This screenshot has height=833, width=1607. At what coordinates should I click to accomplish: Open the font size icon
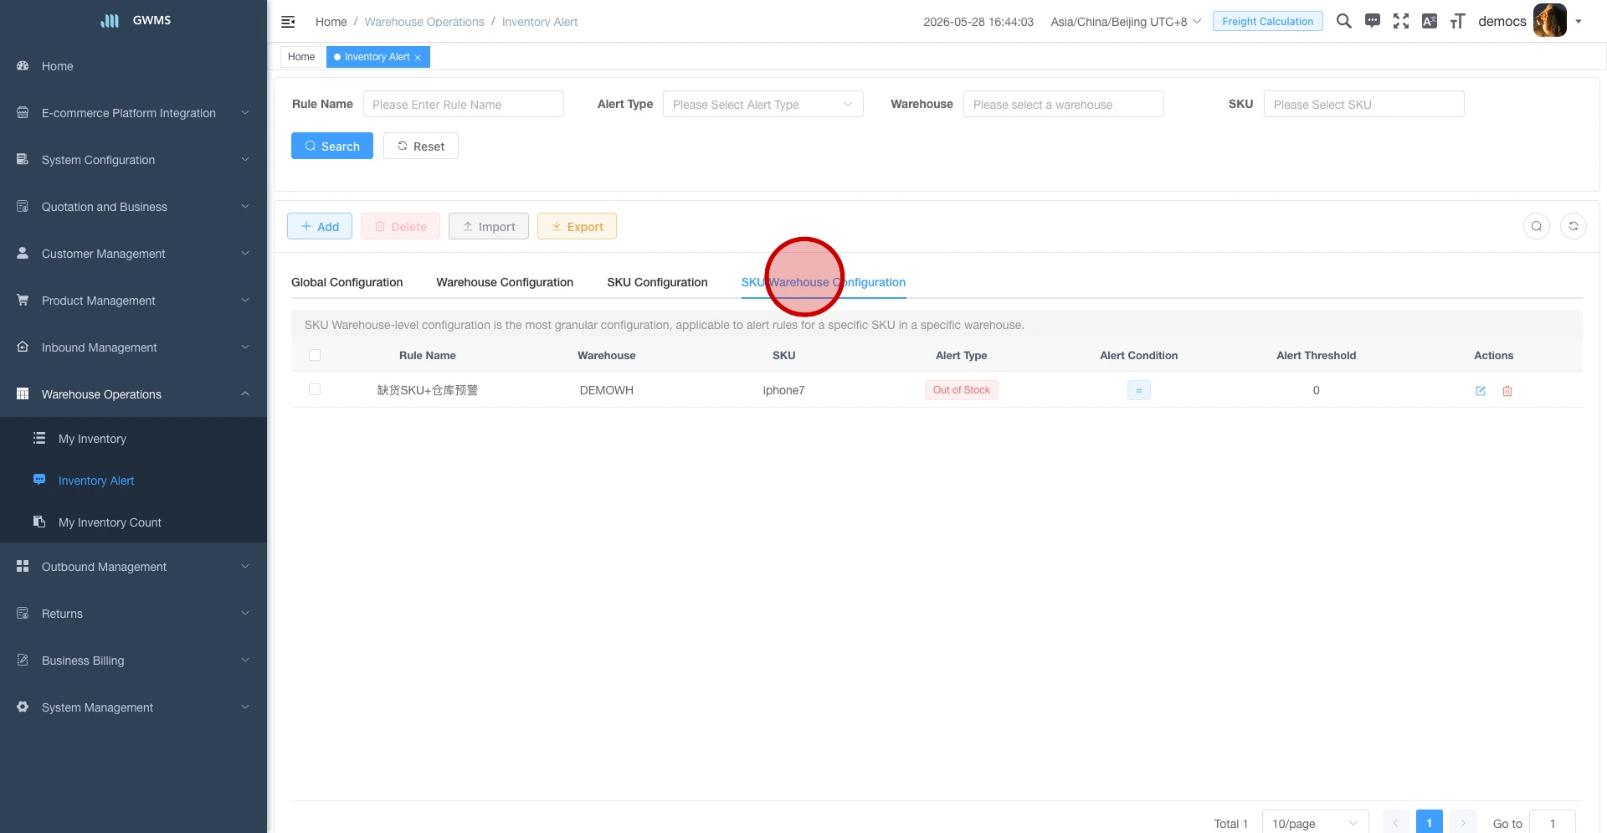pos(1458,21)
